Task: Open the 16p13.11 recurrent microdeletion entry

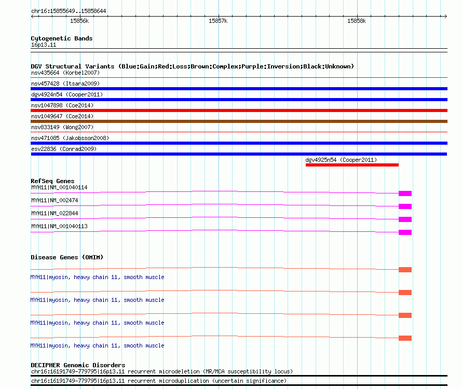Action: tap(162, 372)
